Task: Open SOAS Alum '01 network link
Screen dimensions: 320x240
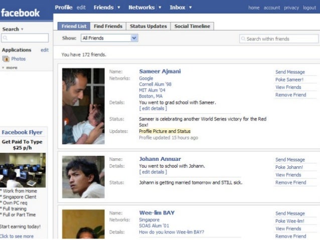Action: tap(154, 226)
